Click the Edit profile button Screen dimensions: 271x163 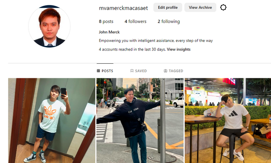(x=168, y=7)
